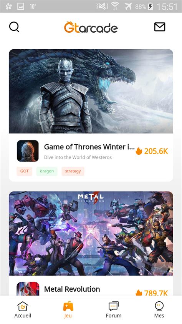This screenshot has width=182, height=324.
Task: Open the messages envelope icon
Action: [x=160, y=27]
